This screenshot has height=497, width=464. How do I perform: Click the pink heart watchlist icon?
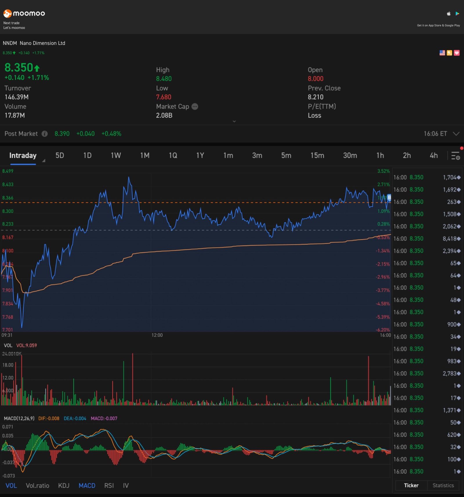[457, 53]
